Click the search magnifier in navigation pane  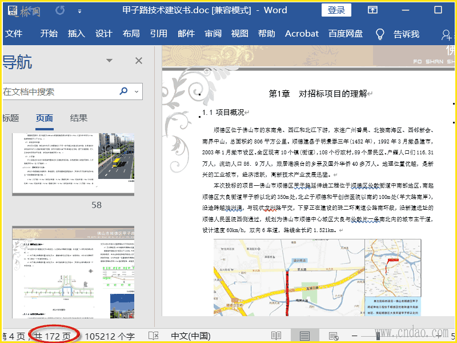(x=123, y=91)
